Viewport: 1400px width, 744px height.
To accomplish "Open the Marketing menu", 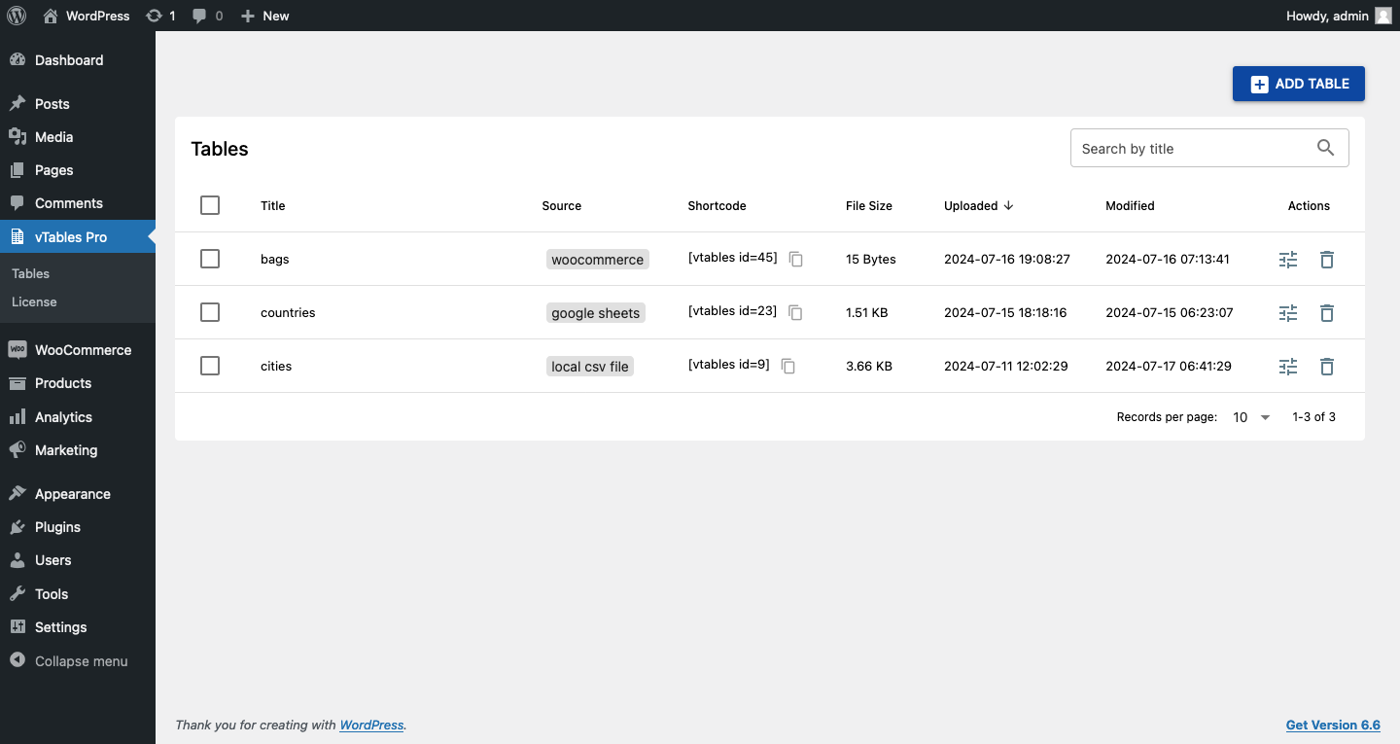I will 78,450.
